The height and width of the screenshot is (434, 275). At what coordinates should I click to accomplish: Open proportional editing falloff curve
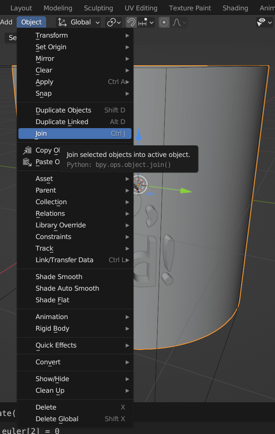(179, 22)
